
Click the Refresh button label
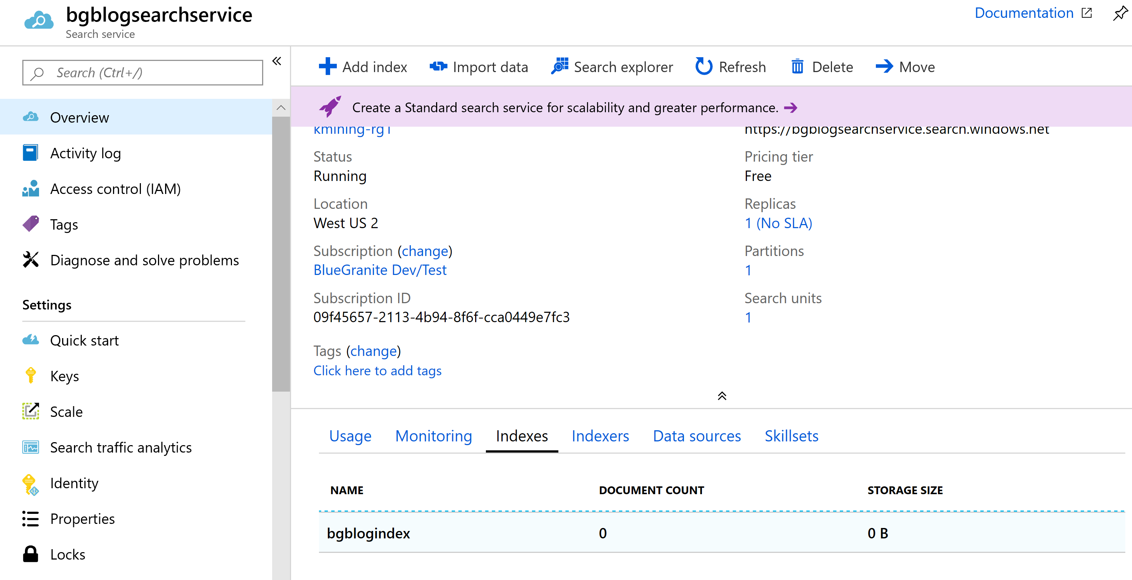(742, 67)
